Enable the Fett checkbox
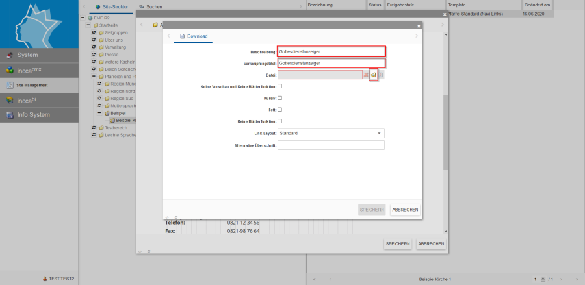 [x=280, y=110]
